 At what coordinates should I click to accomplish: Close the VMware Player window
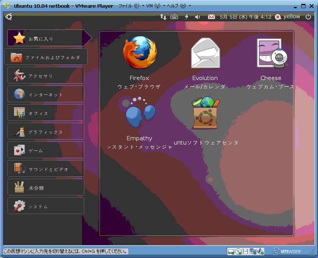pyautogui.click(x=312, y=6)
